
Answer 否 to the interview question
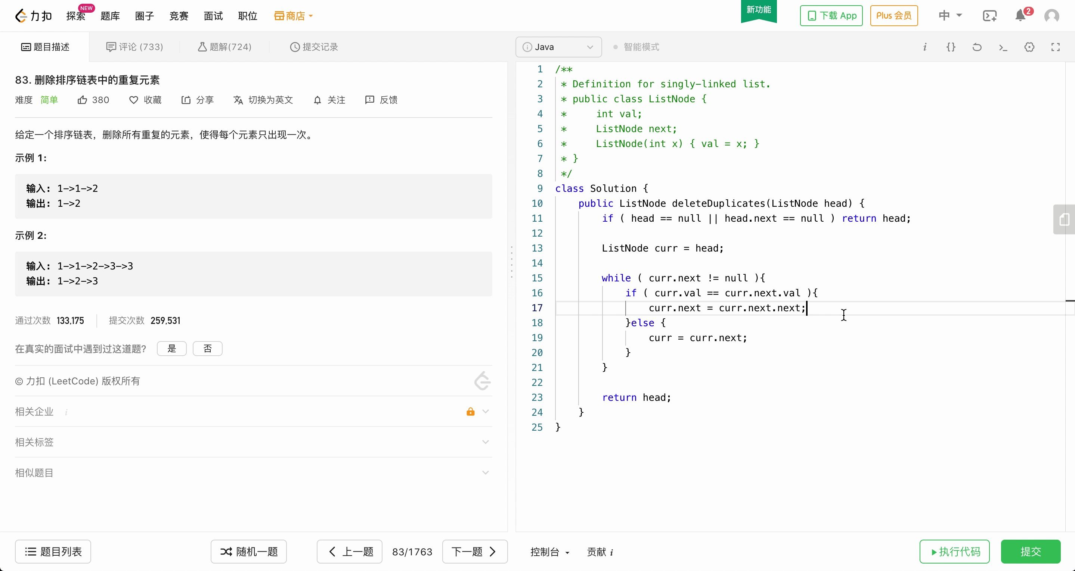[207, 349]
